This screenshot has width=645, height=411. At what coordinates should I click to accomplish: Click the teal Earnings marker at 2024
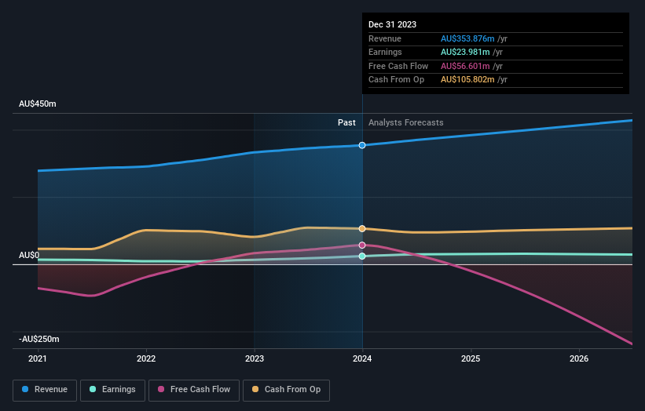pyautogui.click(x=362, y=256)
